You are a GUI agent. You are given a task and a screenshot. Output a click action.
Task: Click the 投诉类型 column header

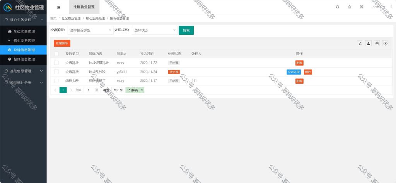pos(72,54)
